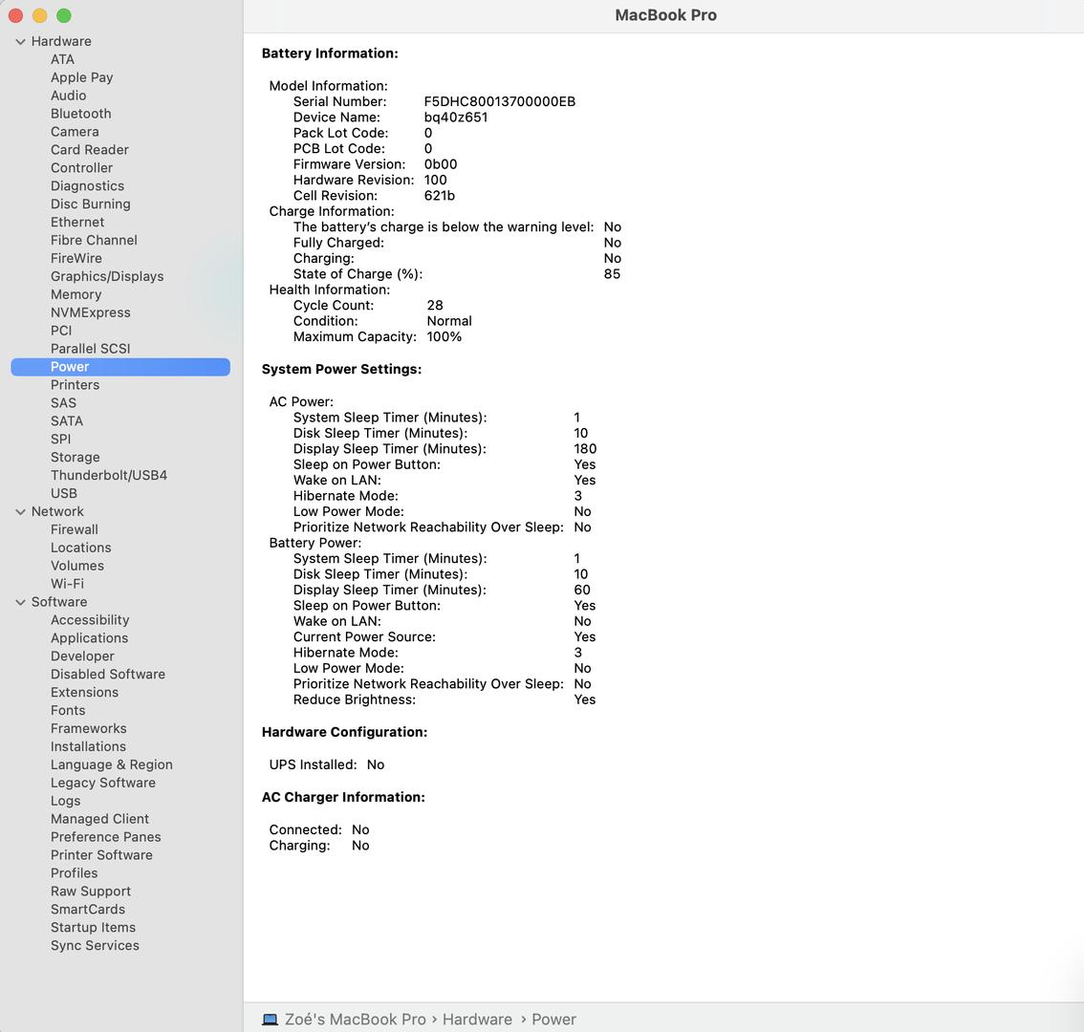Open Wi-Fi under Network
The height and width of the screenshot is (1032, 1084).
67,584
